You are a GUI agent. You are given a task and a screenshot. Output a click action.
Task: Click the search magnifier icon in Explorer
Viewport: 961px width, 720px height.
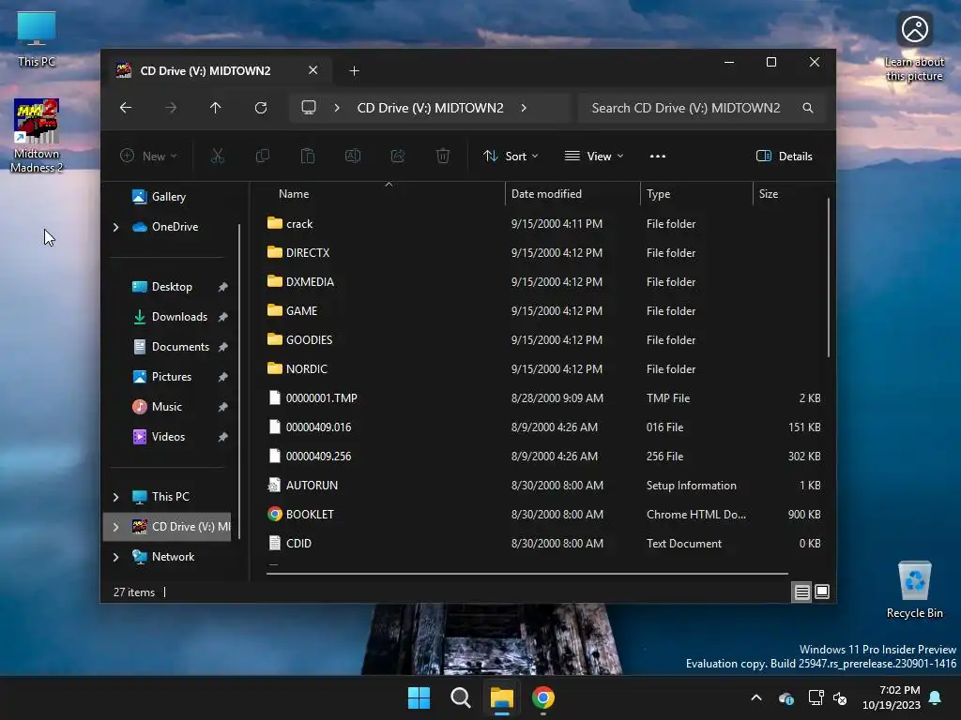(808, 108)
